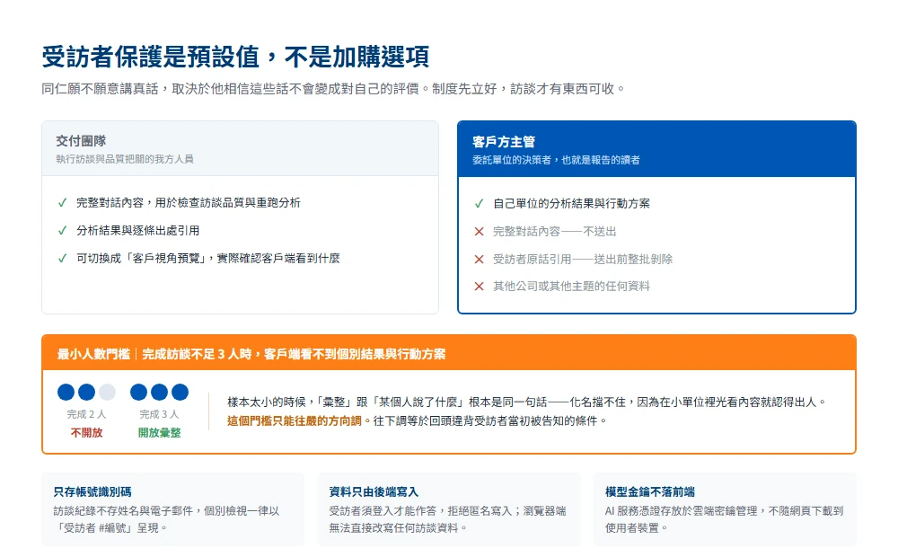Click the list item 自己單位的分析結果與行動方案
898x557 pixels.
571,203
